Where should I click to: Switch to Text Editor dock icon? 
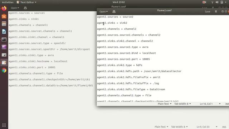[x=4, y=62]
